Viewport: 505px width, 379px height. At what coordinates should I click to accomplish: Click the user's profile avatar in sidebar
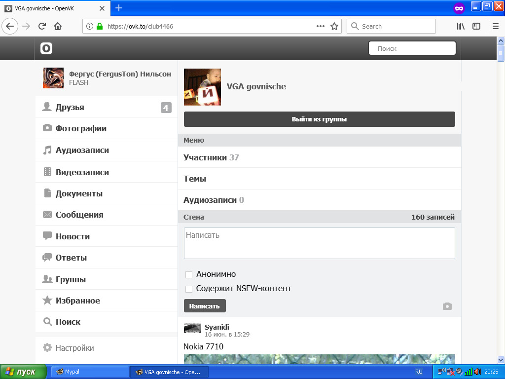click(x=53, y=77)
